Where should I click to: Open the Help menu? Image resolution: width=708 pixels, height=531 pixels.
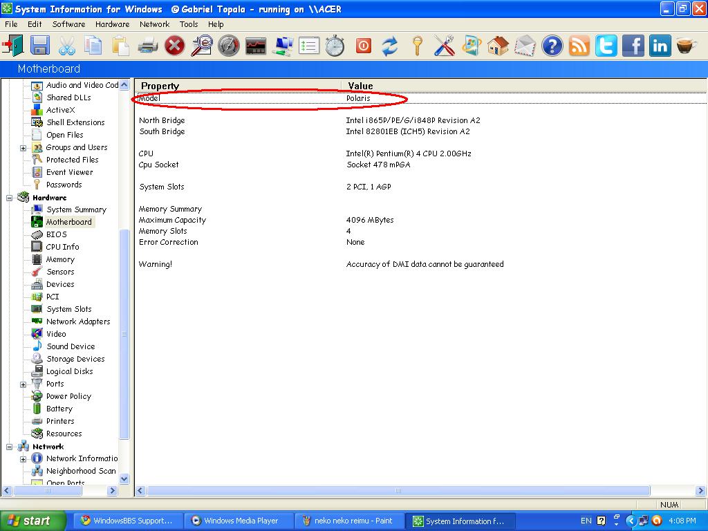tap(216, 24)
